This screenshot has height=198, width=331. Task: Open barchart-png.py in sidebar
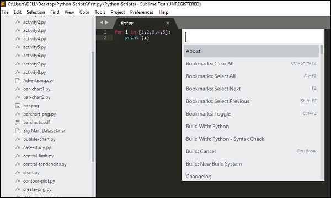pyautogui.click(x=40, y=114)
